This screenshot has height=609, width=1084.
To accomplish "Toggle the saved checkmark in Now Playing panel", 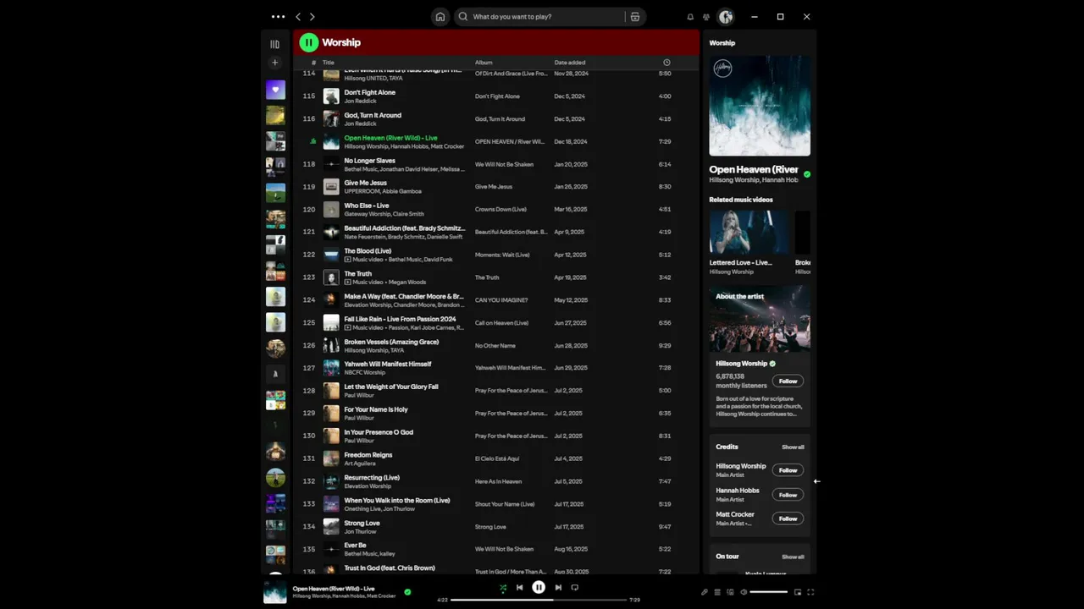I will [807, 174].
